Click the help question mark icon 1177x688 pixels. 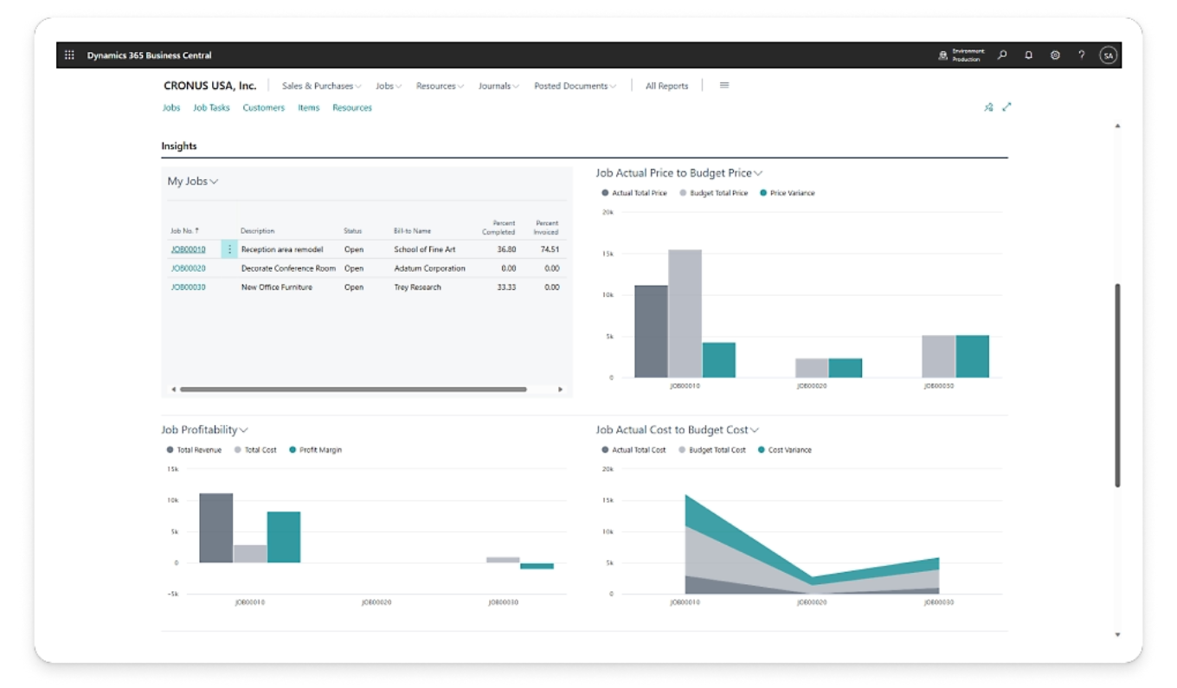[1082, 55]
